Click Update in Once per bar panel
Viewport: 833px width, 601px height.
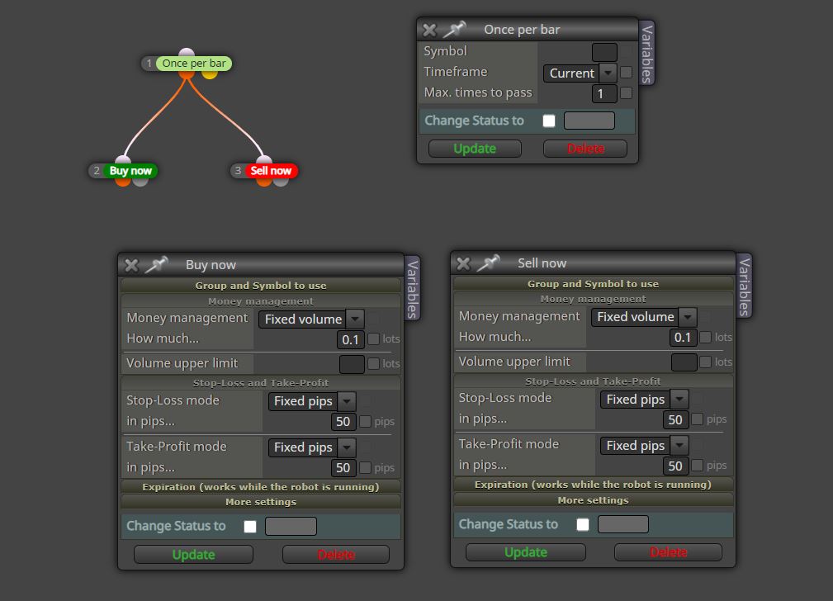[475, 149]
